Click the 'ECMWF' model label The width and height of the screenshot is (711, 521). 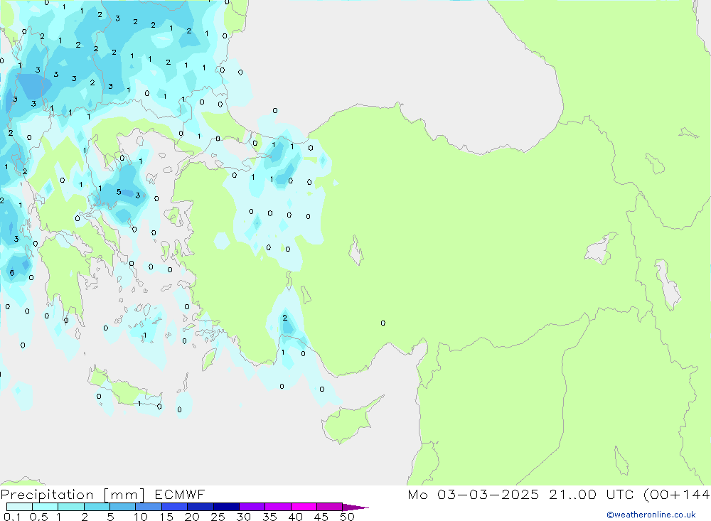(x=180, y=495)
